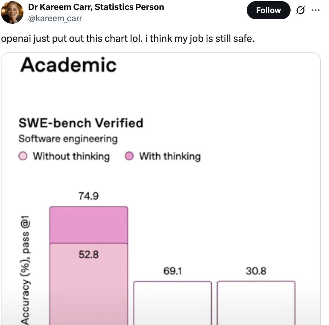Click the With thinking legend dot
Image resolution: width=329 pixels, height=325 pixels.
pos(129,157)
